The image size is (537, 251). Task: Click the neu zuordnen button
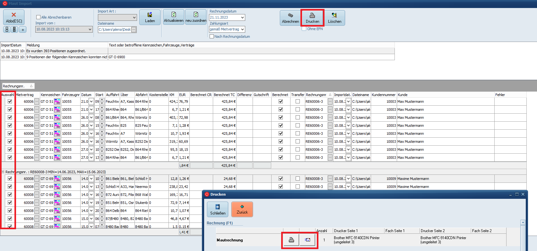click(x=196, y=17)
